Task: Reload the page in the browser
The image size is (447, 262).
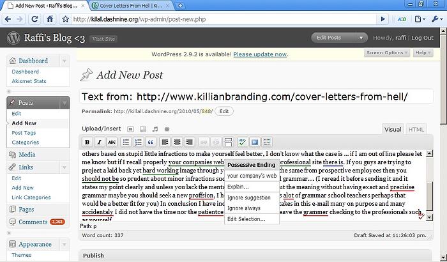Action: point(34,19)
